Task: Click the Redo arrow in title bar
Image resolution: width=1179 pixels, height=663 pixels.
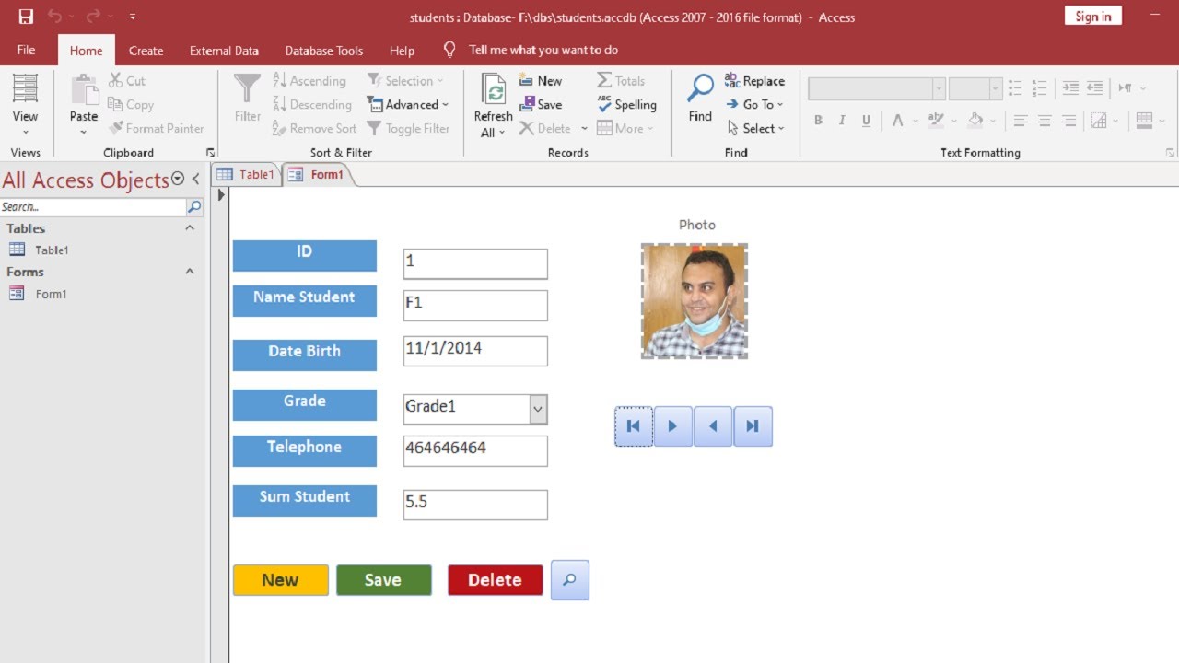Action: pos(93,17)
